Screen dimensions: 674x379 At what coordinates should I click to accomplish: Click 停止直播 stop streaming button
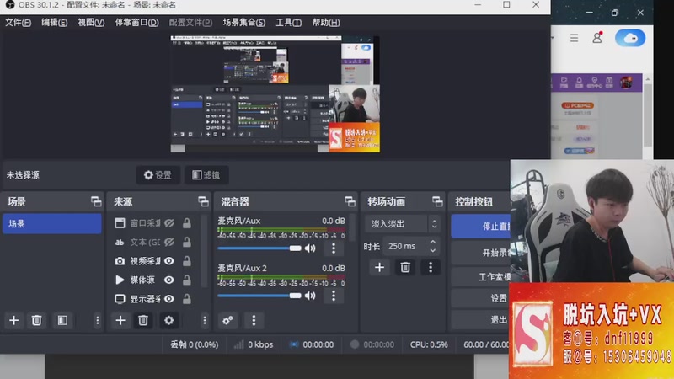480,226
